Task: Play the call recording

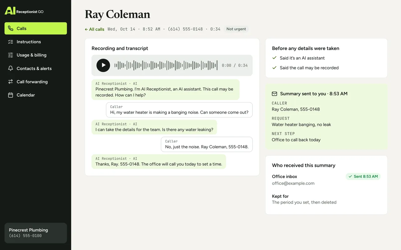Action: point(103,65)
